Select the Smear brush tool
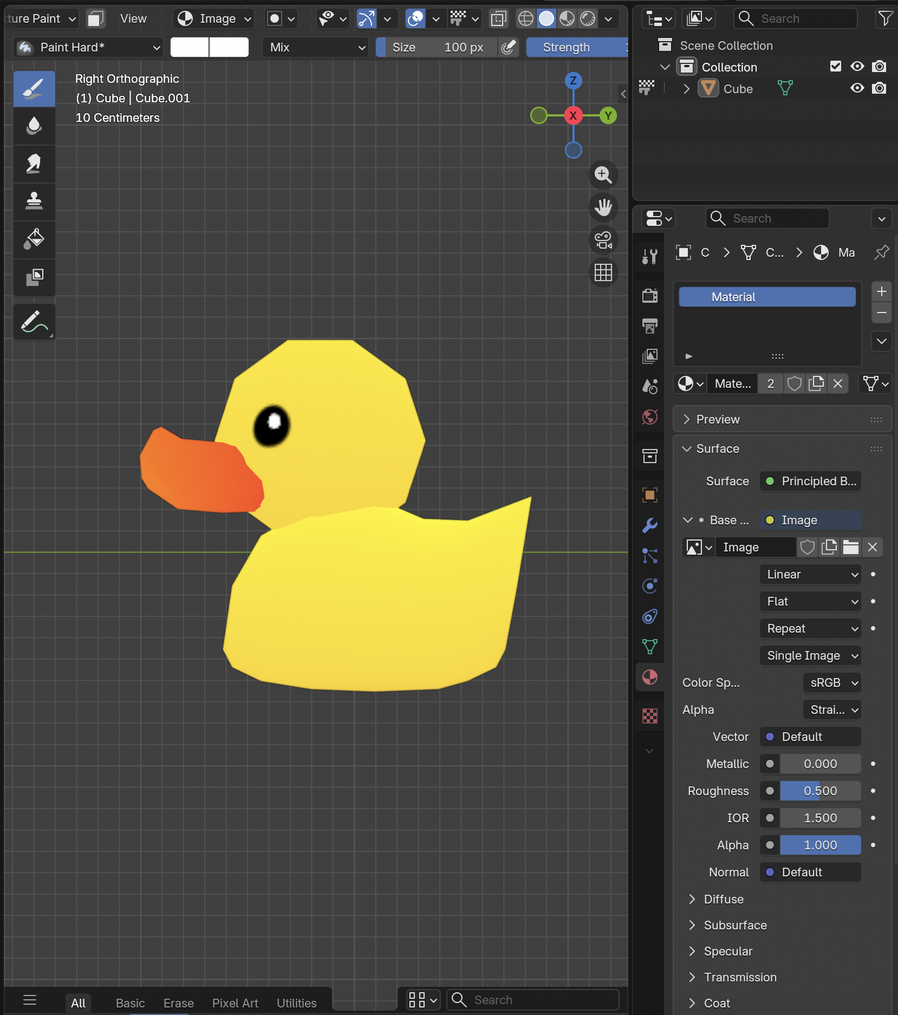898x1015 pixels. click(x=34, y=164)
